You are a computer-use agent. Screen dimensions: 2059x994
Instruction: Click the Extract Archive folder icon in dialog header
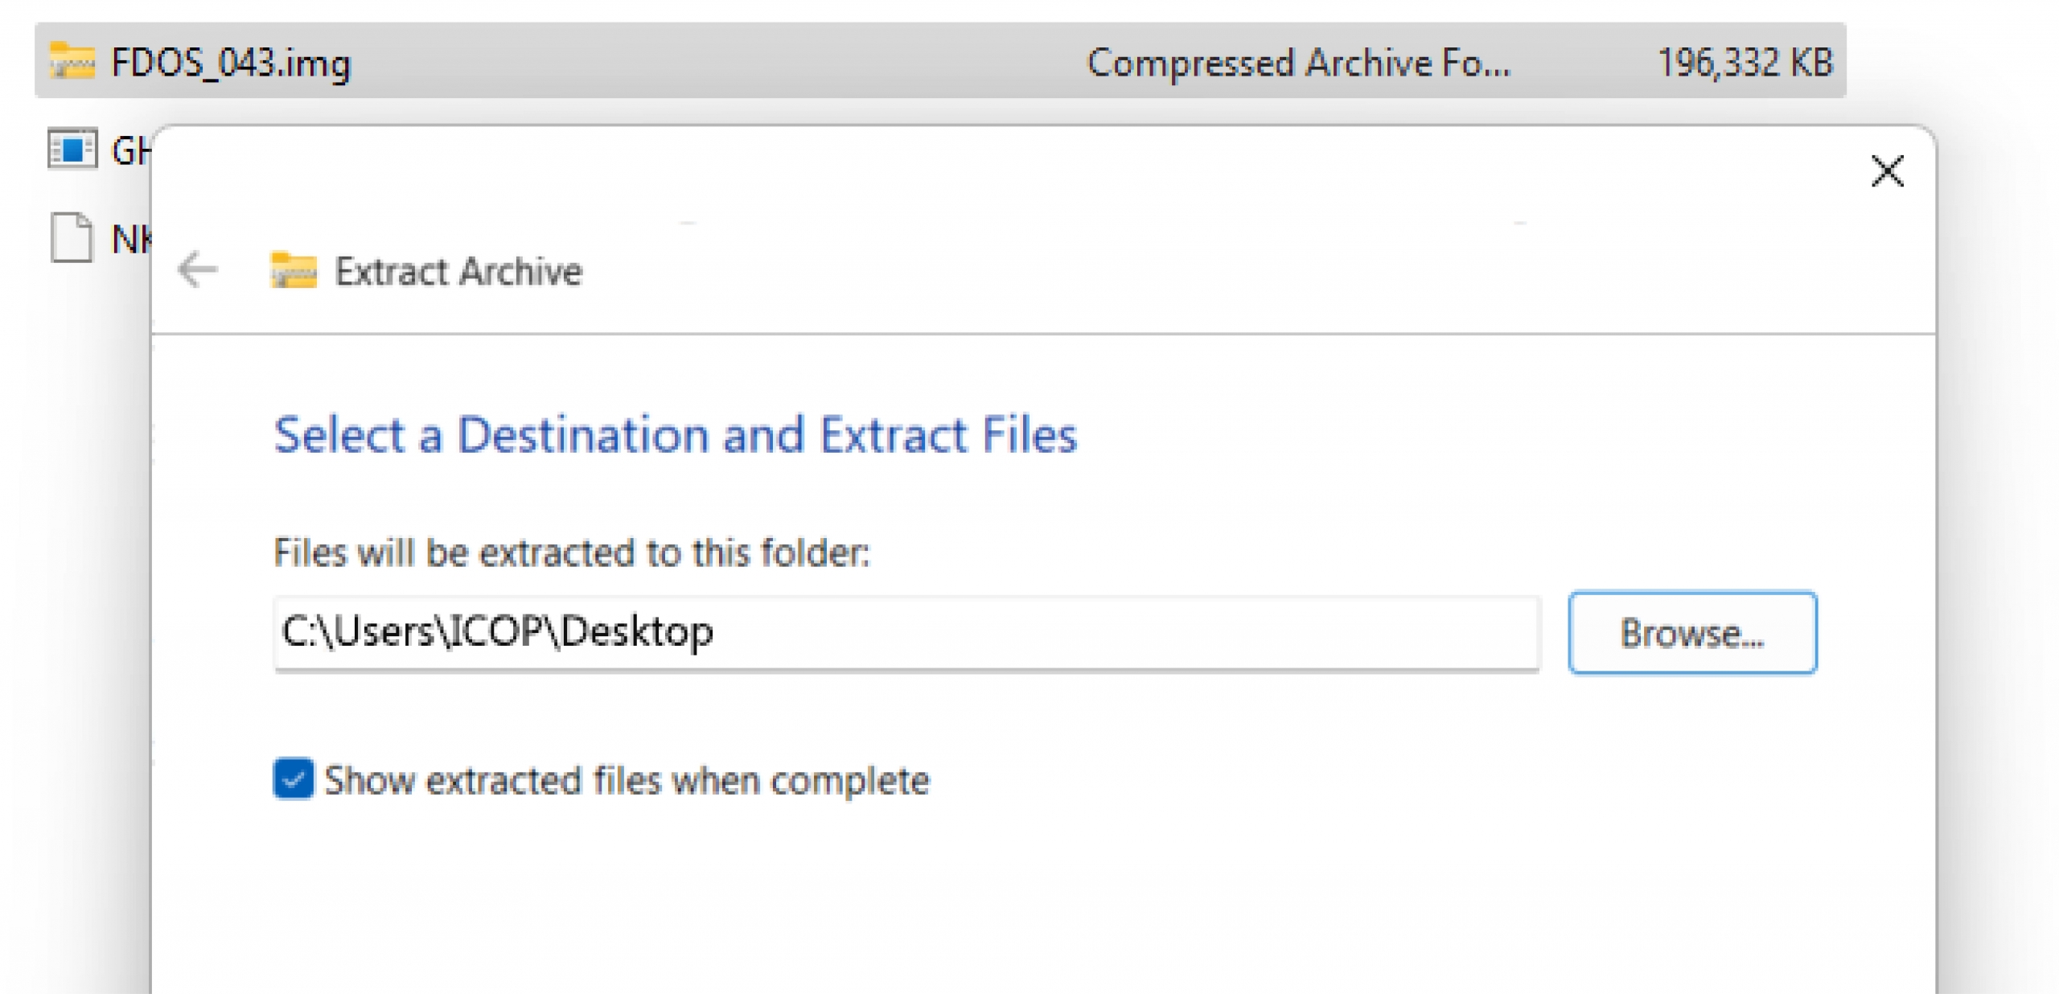pos(294,272)
